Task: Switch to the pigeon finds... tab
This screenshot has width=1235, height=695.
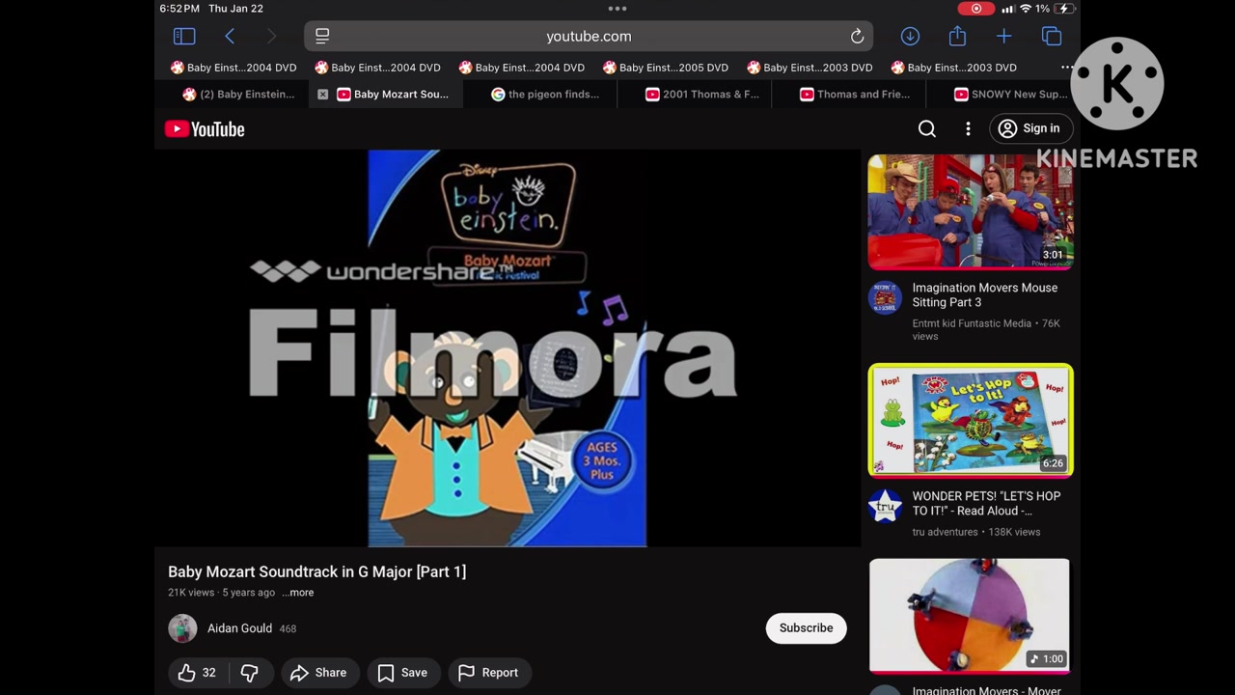Action: click(x=545, y=94)
